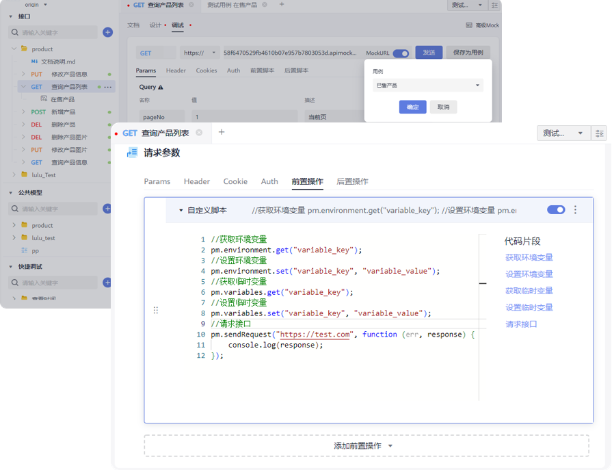Collapse the 自定义脚本 section

(181, 211)
